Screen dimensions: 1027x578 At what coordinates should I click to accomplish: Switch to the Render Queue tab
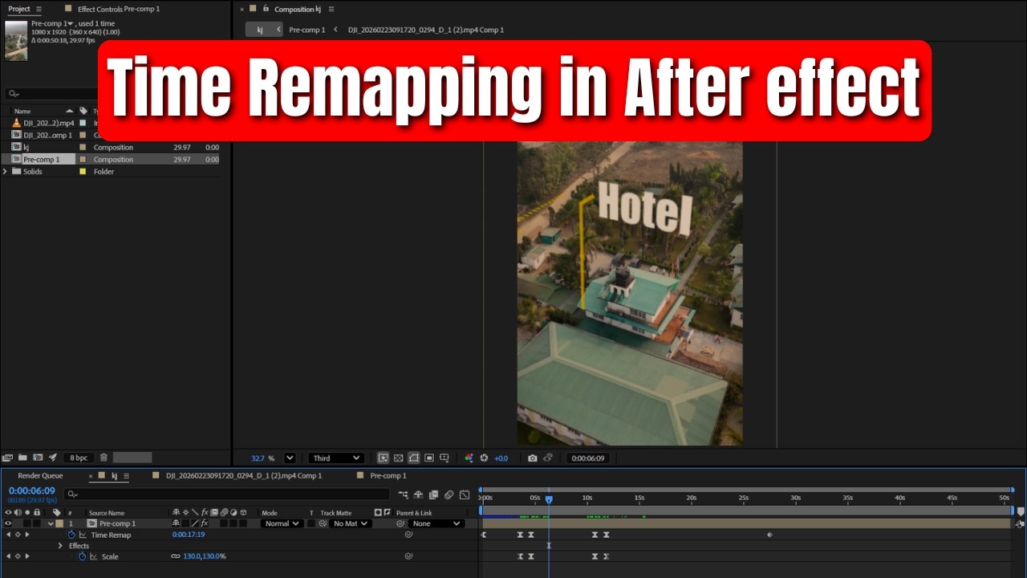click(40, 476)
